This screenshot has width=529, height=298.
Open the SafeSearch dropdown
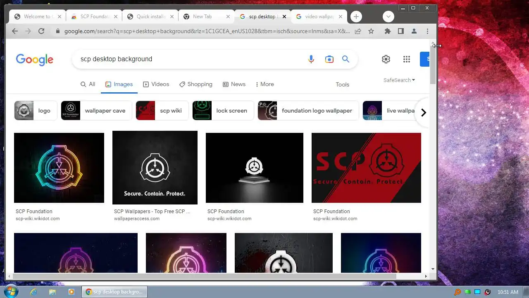399,80
